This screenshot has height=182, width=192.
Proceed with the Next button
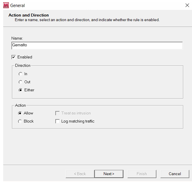(x=109, y=174)
